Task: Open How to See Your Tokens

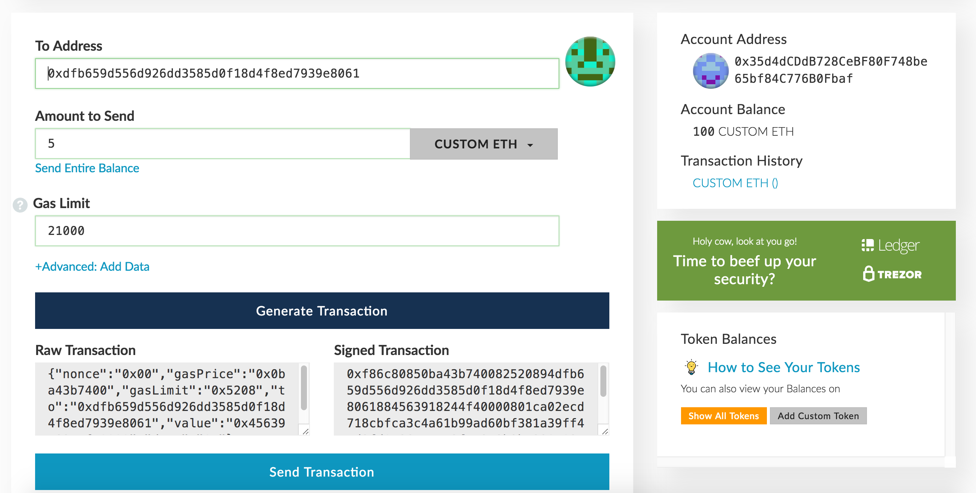Action: [x=784, y=367]
